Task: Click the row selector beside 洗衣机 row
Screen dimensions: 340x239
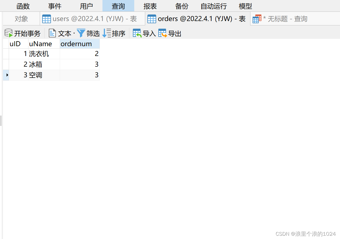Action: click(6, 54)
